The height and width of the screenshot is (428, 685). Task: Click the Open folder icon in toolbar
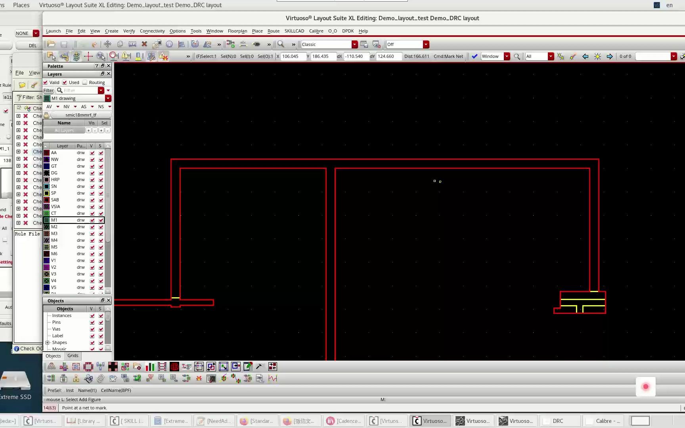[52, 44]
